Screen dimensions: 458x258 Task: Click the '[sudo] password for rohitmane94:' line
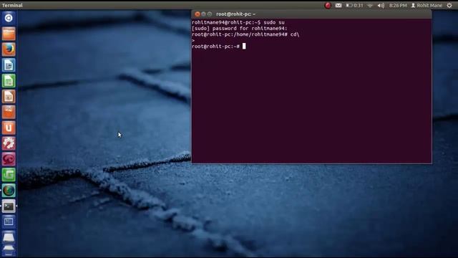coord(240,29)
